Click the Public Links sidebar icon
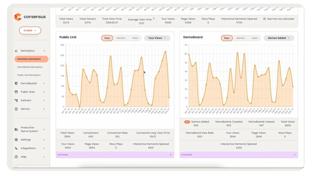This screenshot has height=176, width=312. click(x=16, y=92)
